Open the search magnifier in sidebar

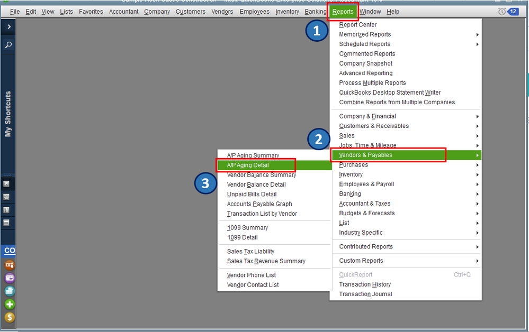tap(8, 44)
